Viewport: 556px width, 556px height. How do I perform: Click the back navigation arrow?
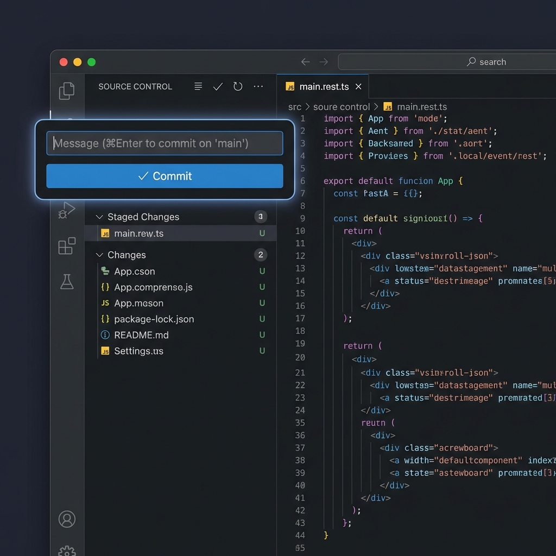tap(305, 61)
